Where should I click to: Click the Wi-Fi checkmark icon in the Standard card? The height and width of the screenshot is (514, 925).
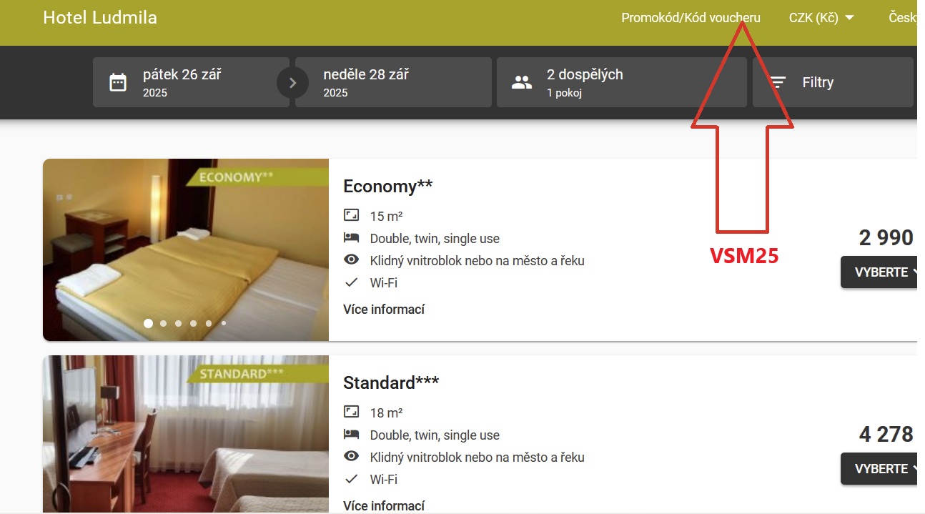pyautogui.click(x=351, y=479)
